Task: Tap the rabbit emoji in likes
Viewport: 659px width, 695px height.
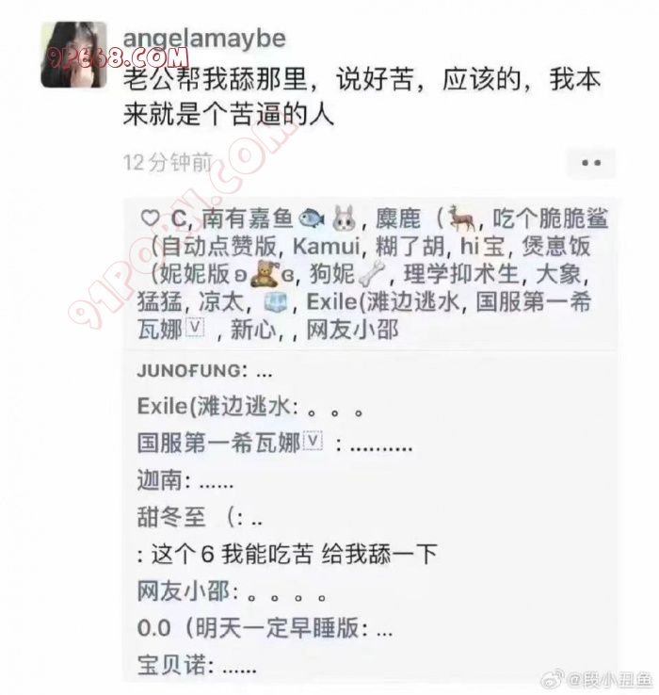Action: [345, 218]
